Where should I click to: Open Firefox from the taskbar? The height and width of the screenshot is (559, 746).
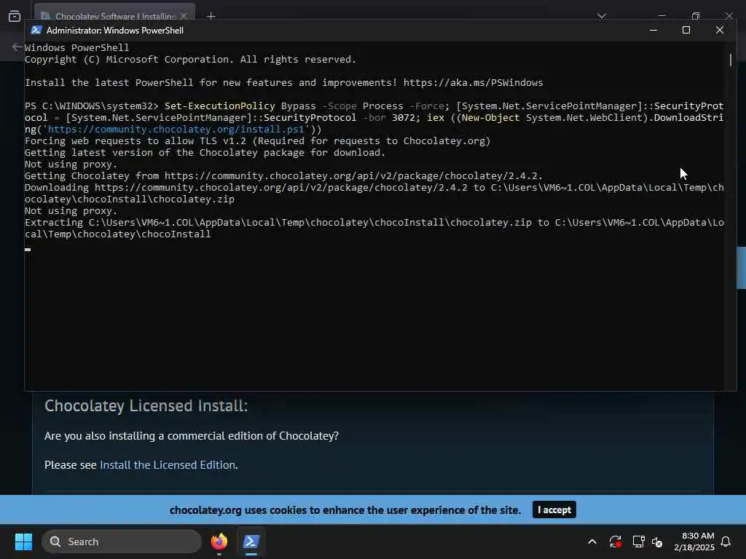(219, 542)
